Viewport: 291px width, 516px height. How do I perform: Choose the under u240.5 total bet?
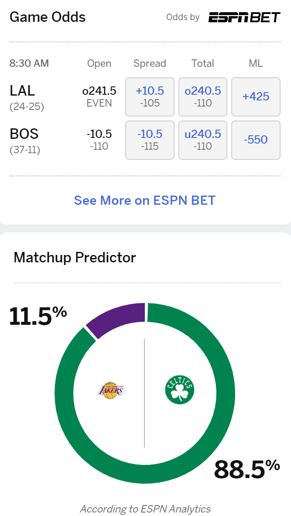point(203,140)
